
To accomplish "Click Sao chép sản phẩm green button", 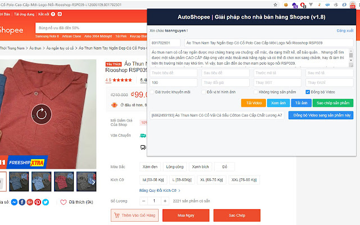I will [333, 103].
